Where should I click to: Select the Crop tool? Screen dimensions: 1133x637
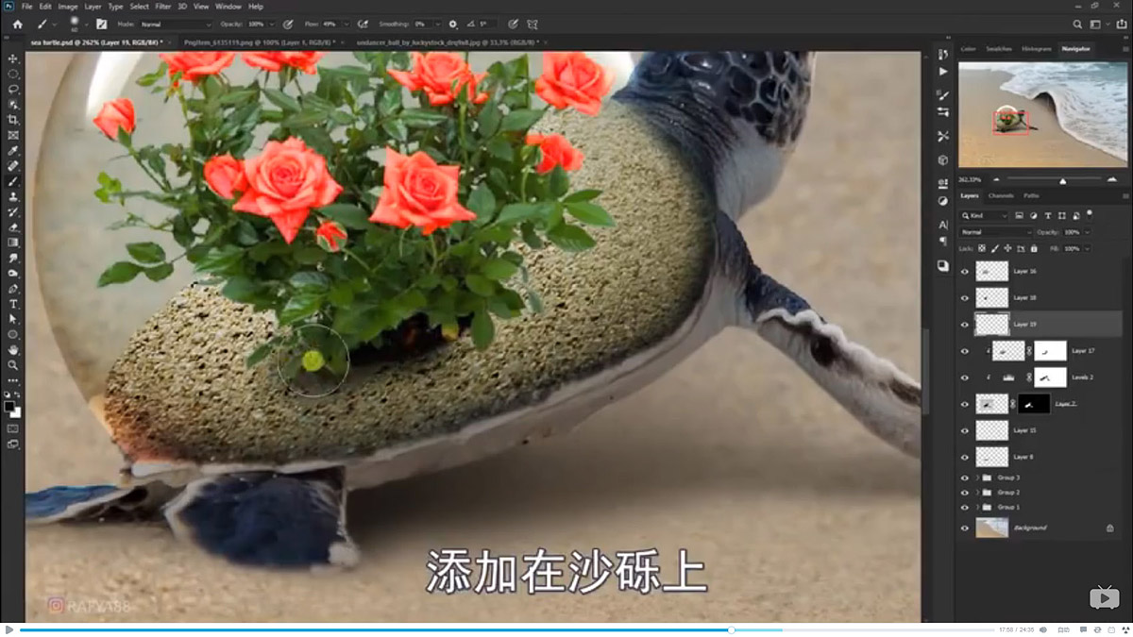point(13,120)
